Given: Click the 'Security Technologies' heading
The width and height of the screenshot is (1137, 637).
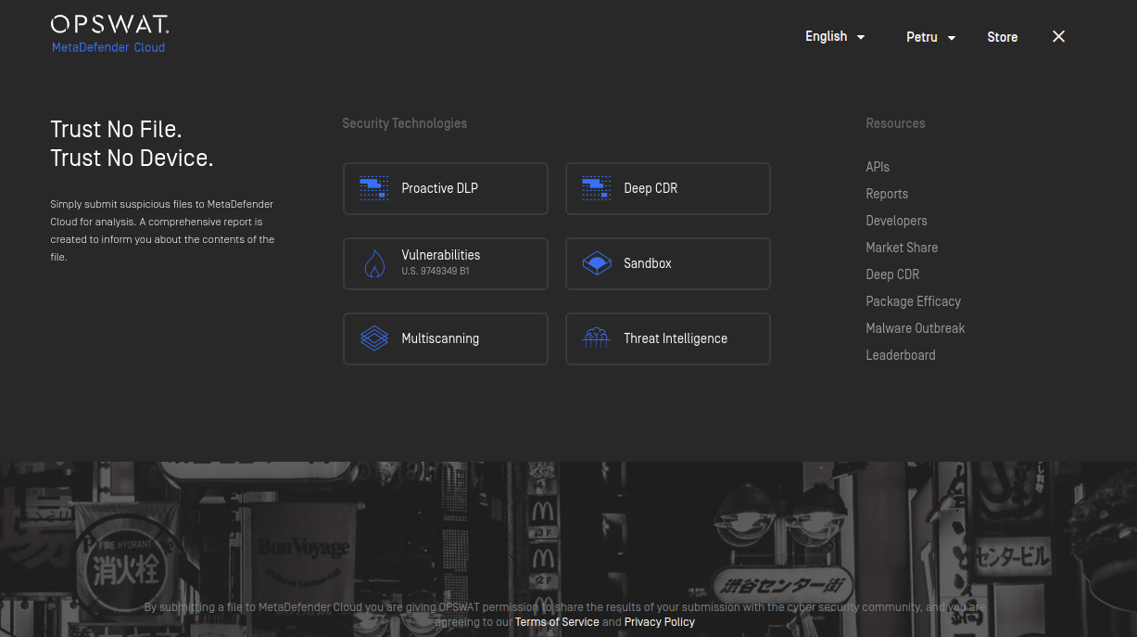Looking at the screenshot, I should [x=404, y=123].
